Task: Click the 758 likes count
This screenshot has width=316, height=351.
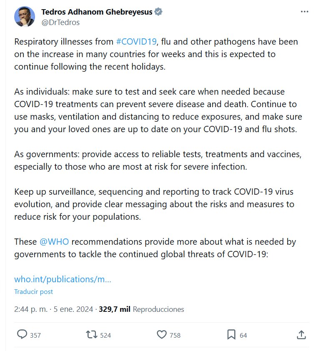Action: pos(175,335)
